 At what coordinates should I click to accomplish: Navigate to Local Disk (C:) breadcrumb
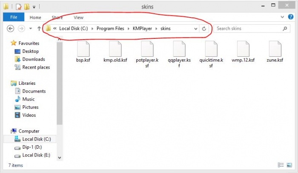[x=74, y=29]
